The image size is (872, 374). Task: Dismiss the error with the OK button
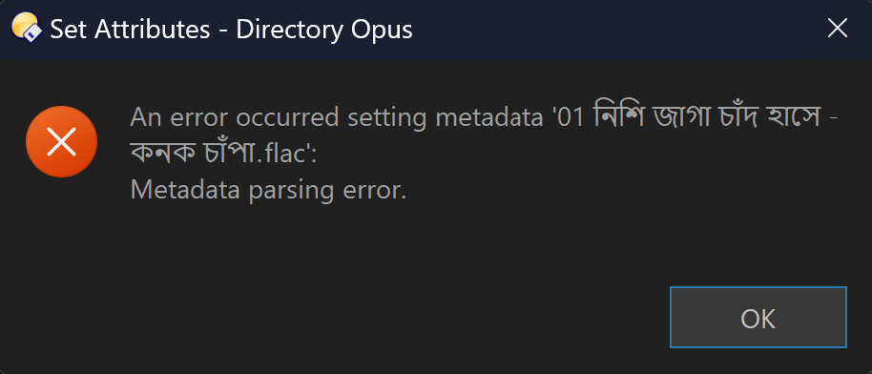tap(758, 318)
